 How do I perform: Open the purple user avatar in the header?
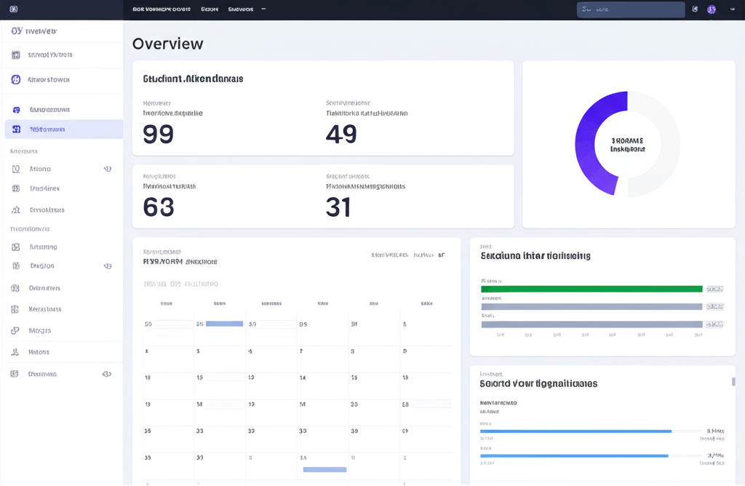712,9
